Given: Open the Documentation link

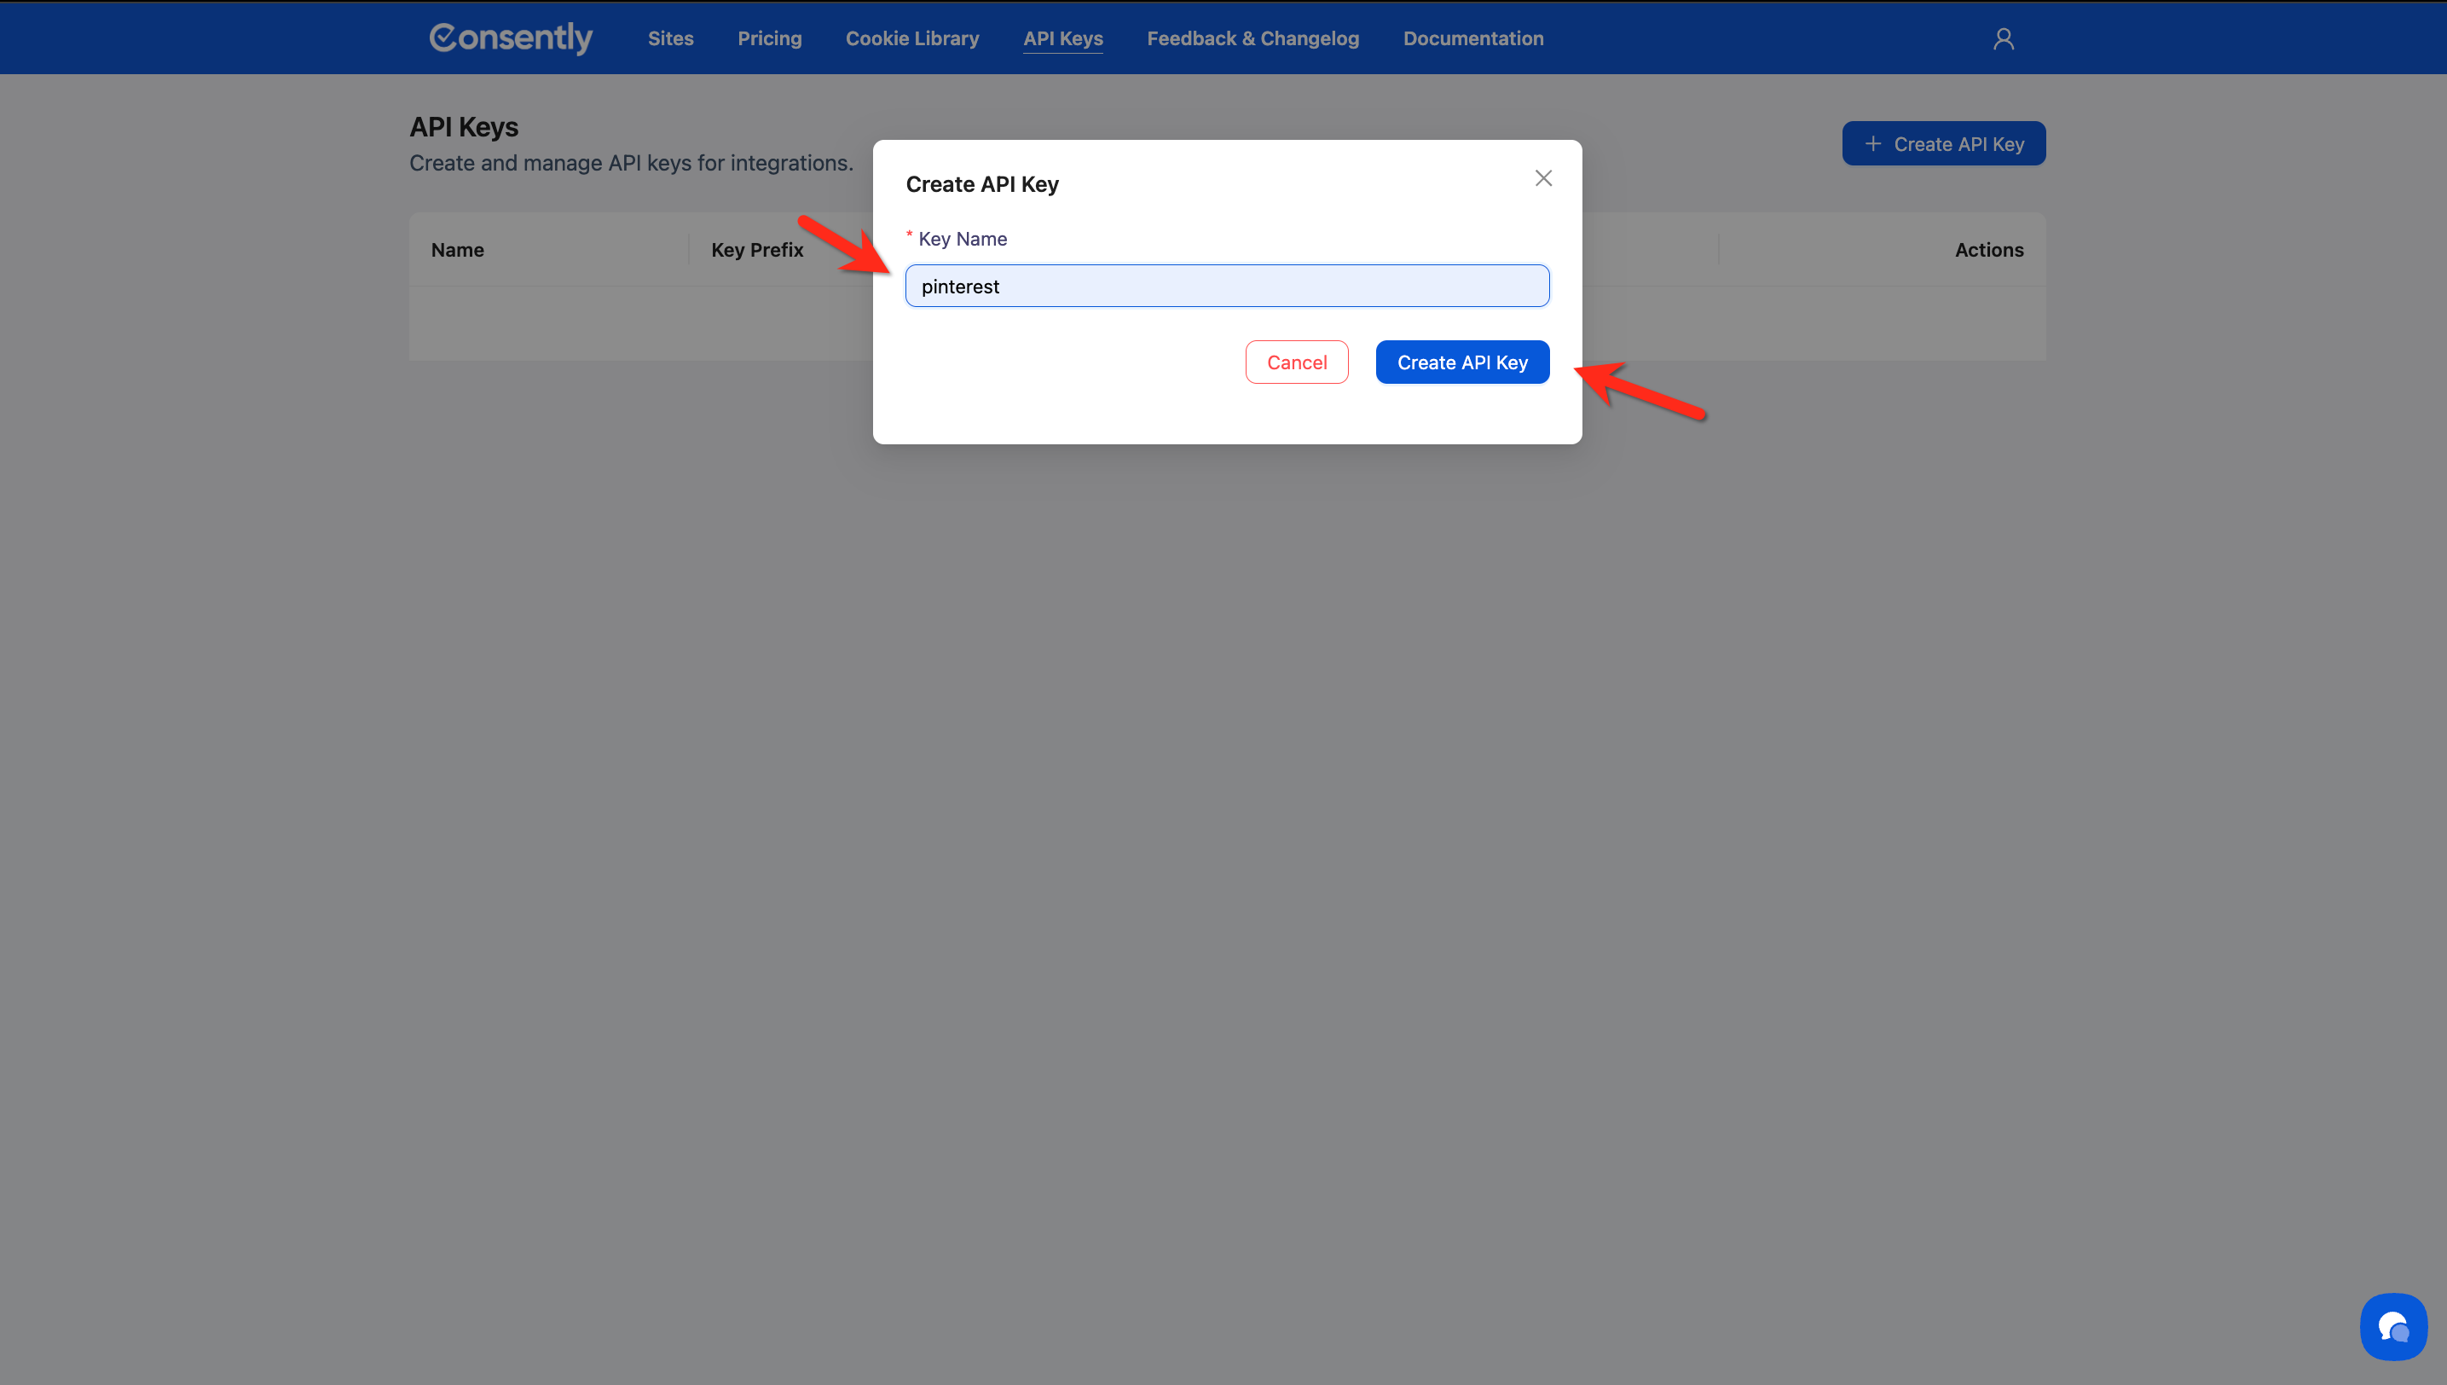Looking at the screenshot, I should [x=1473, y=38].
